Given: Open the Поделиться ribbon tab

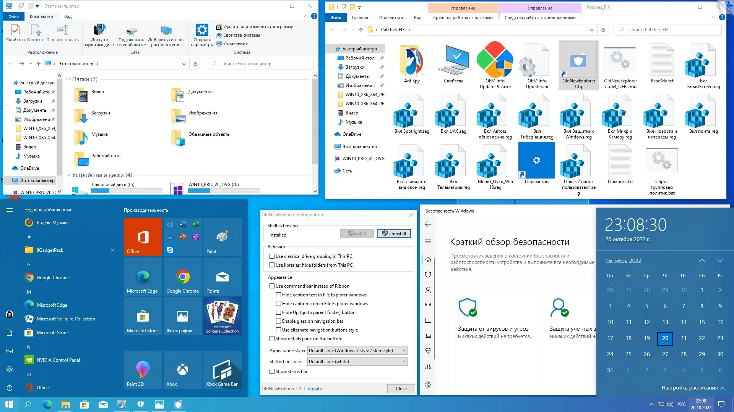Looking at the screenshot, I should (x=391, y=18).
